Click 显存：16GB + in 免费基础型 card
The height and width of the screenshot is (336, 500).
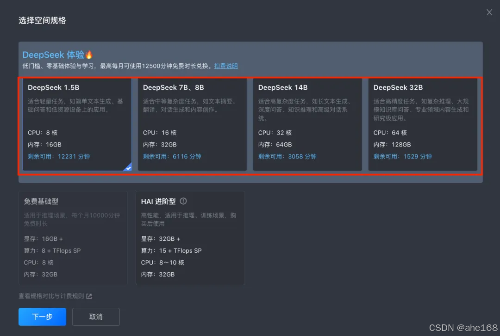43,238
